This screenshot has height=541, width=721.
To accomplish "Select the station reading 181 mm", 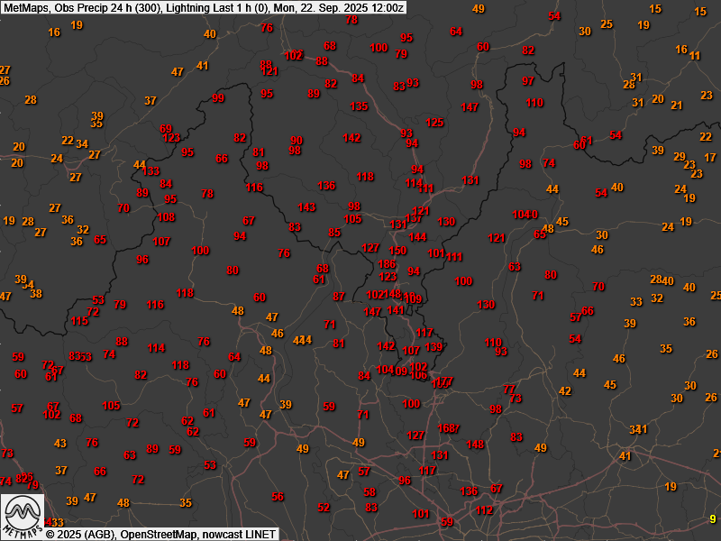I will [x=470, y=180].
